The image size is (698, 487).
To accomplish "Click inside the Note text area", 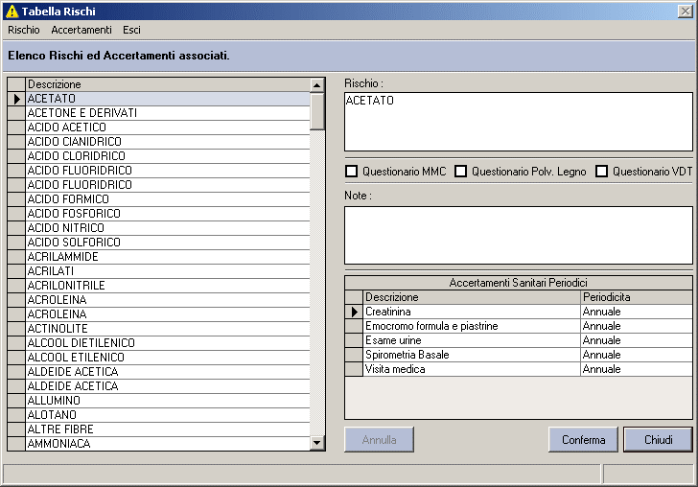I will (x=519, y=235).
